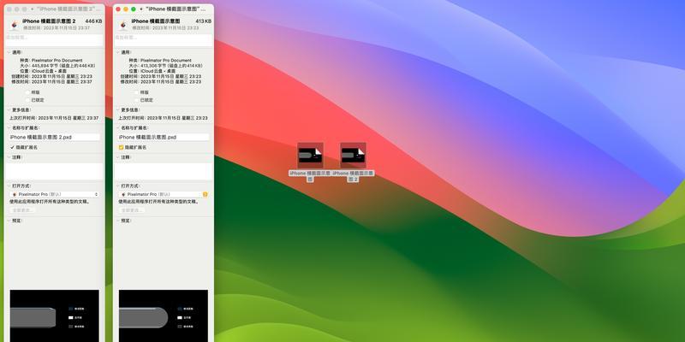The height and width of the screenshot is (342, 685).
Task: Click 使用此应用程序打开所有这种类型的文稿 text in the 413 KB window
Action: coord(159,202)
